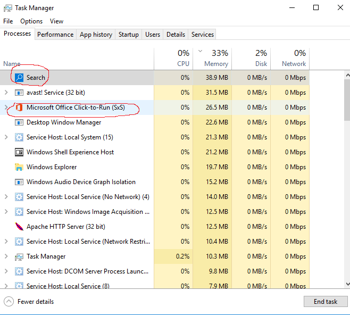Select Windows Audio Device Graph Isolation name
Screen dimensions: 350x315
81,182
